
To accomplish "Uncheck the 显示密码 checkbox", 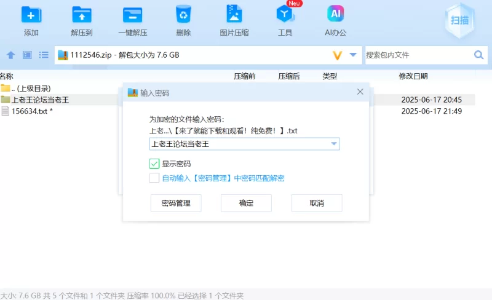I will pos(154,164).
